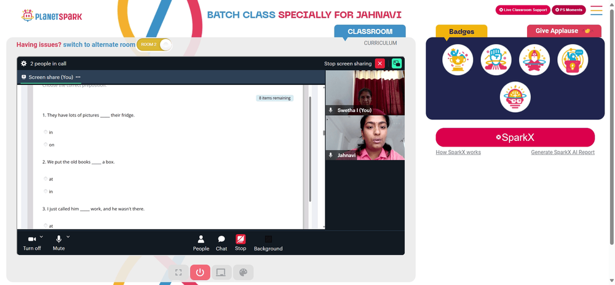The width and height of the screenshot is (615, 285).
Task: Open the Chat panel
Action: click(x=221, y=243)
